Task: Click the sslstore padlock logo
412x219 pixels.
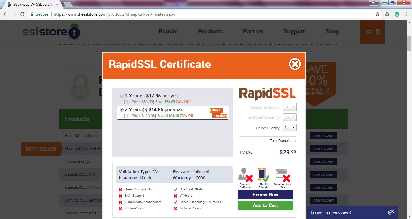Action: point(73,32)
